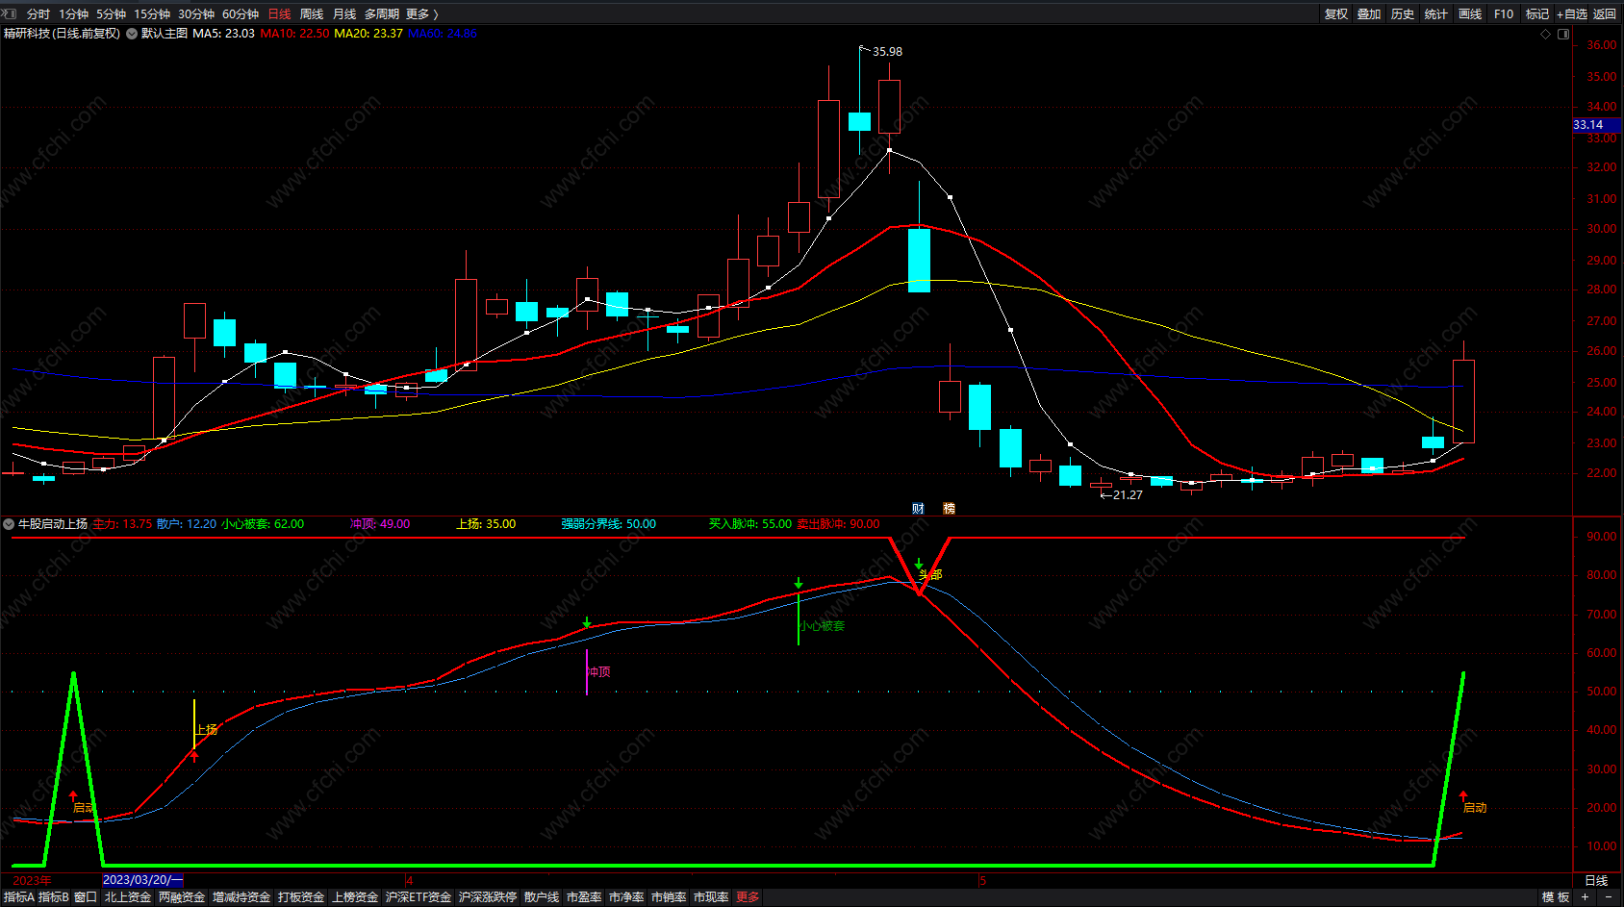The height and width of the screenshot is (907, 1624).
Task: Select the 市现率 indicator tab
Action: pos(711,897)
